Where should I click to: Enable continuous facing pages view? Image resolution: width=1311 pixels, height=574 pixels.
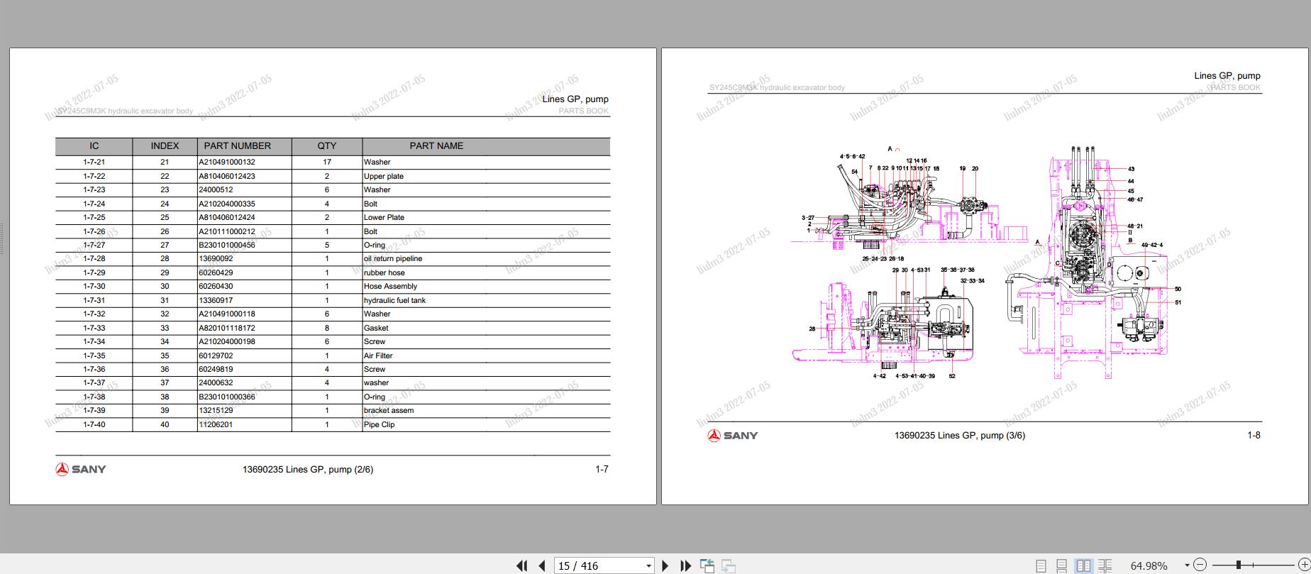[1105, 565]
